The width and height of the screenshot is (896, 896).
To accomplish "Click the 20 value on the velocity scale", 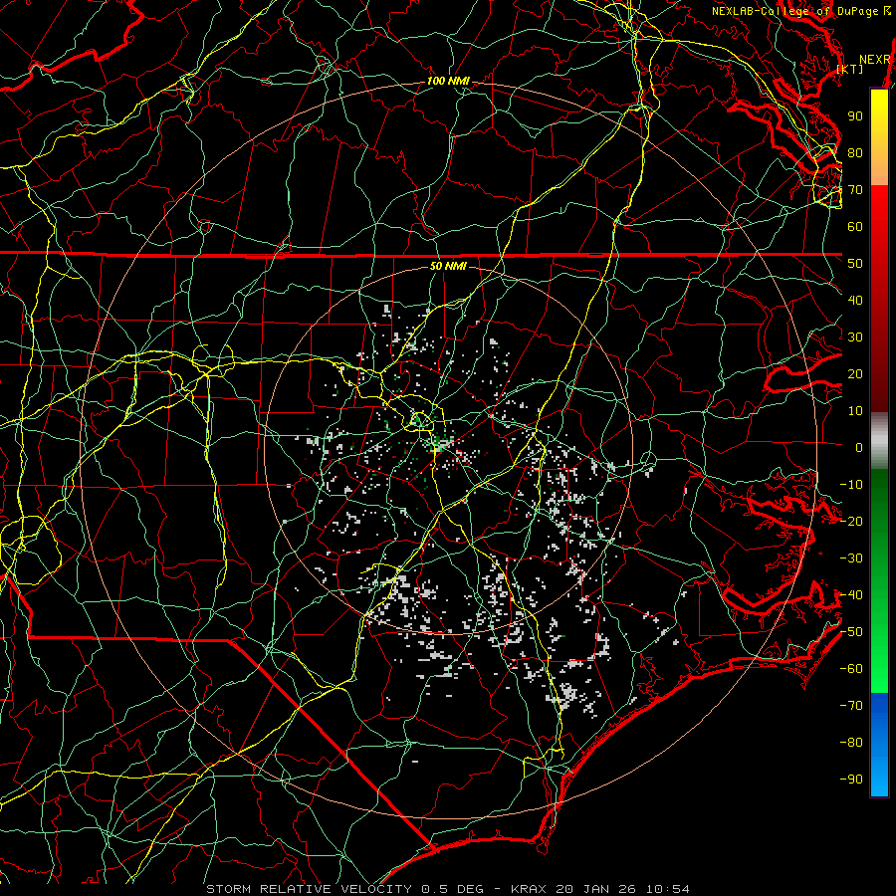I will tap(855, 374).
